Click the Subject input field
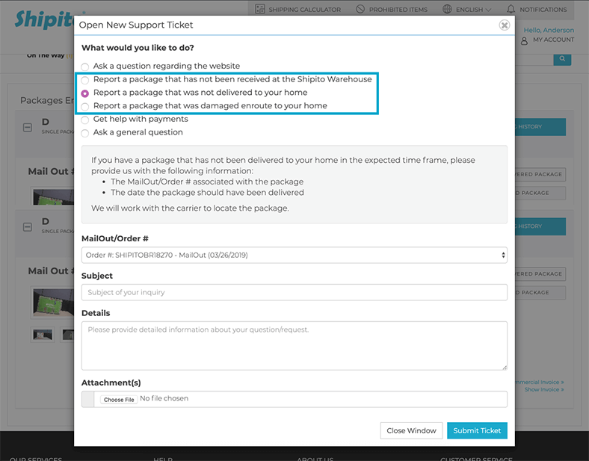The image size is (589, 461). (x=294, y=292)
